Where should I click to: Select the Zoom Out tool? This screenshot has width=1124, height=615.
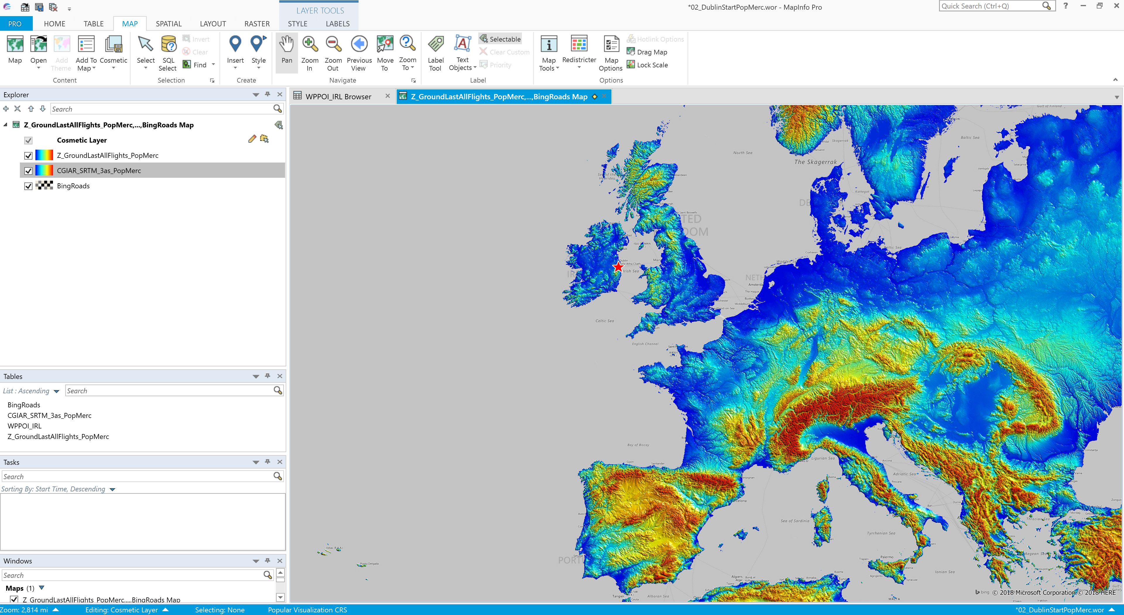tap(333, 53)
